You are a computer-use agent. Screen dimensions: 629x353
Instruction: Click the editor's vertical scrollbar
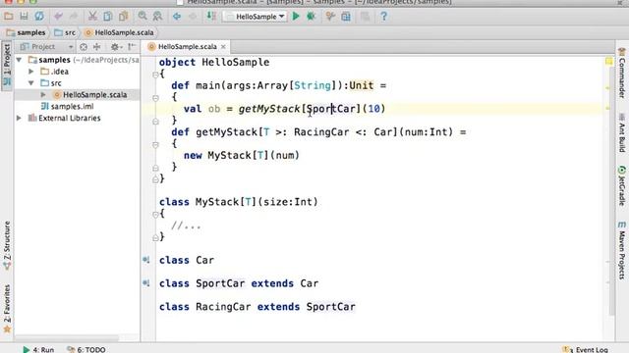(611, 192)
